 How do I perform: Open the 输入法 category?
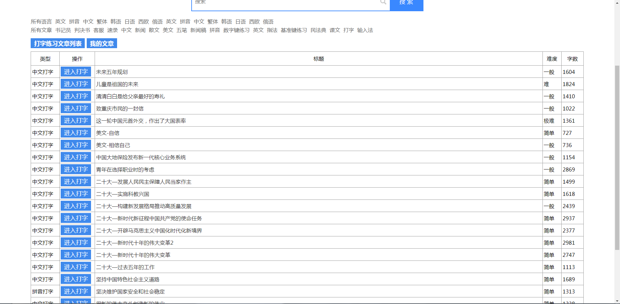point(365,30)
